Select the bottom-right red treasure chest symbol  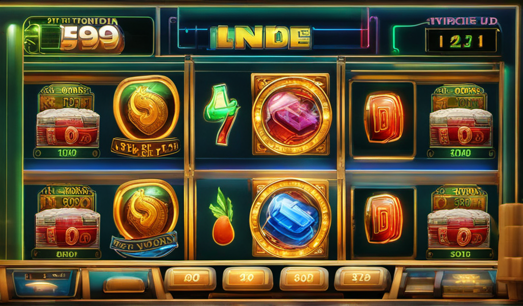click(x=459, y=222)
